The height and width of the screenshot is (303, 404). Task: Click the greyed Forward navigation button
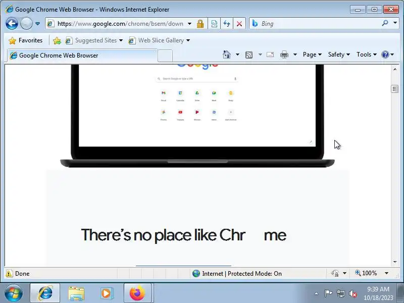point(26,24)
